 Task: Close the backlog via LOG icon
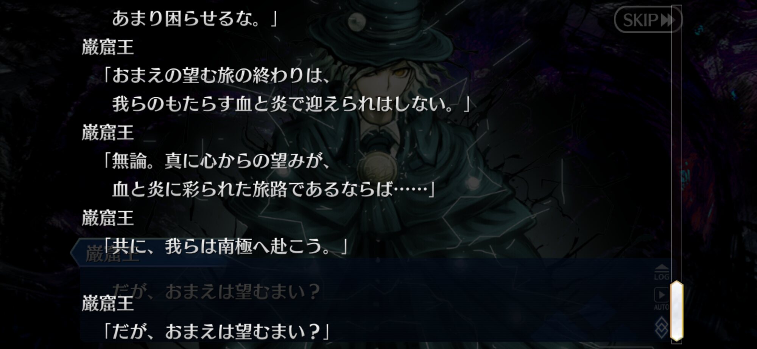coord(661,272)
